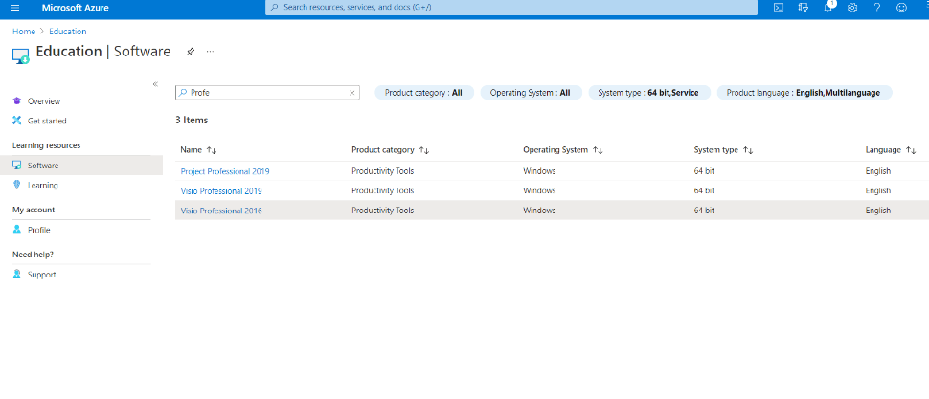Sort by Language column
This screenshot has width=929, height=399.
[x=891, y=150]
